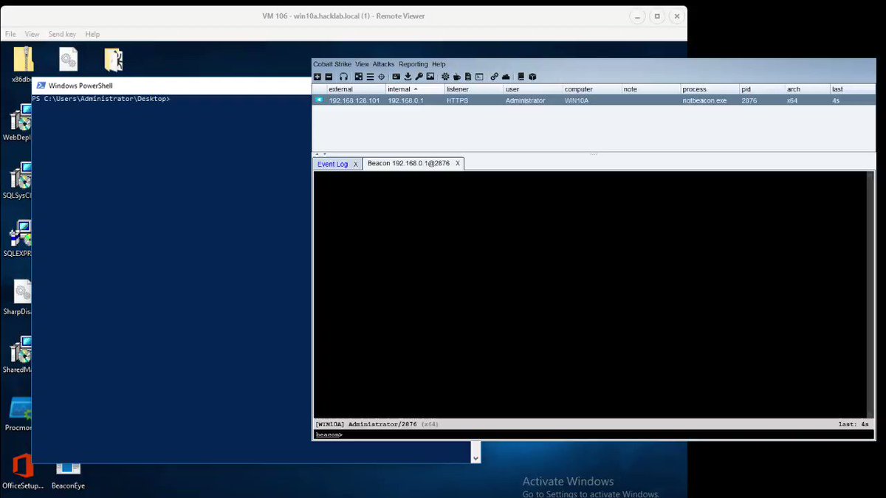Click the minus disconnect icon in Cobalt Strike toolbar
The width and height of the screenshot is (886, 498).
tap(329, 77)
